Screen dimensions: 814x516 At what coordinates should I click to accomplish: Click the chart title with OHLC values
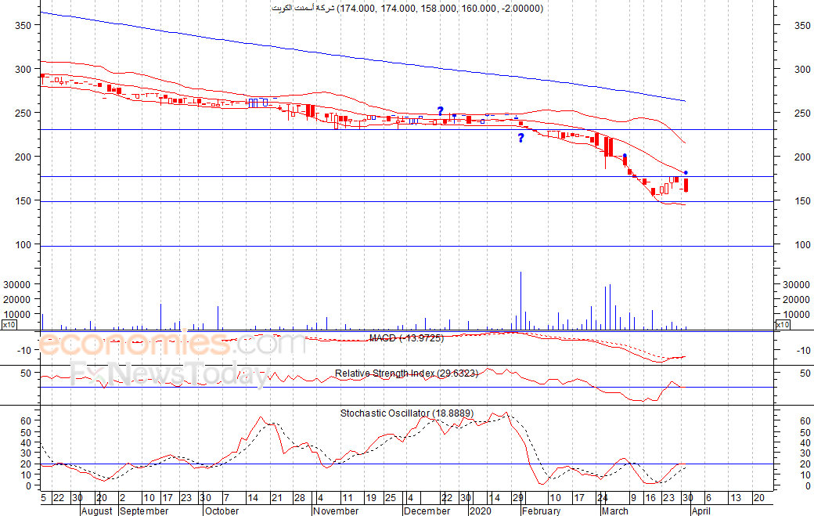click(408, 9)
